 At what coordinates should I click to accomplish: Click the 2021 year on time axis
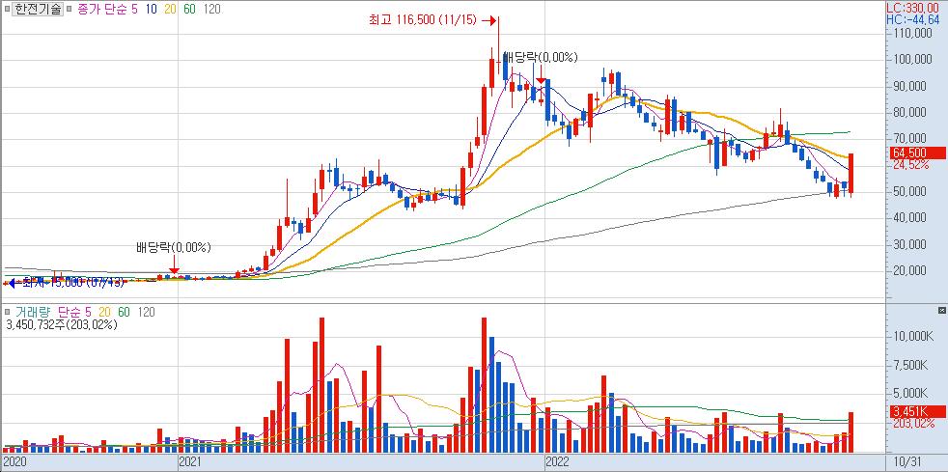tap(190, 462)
